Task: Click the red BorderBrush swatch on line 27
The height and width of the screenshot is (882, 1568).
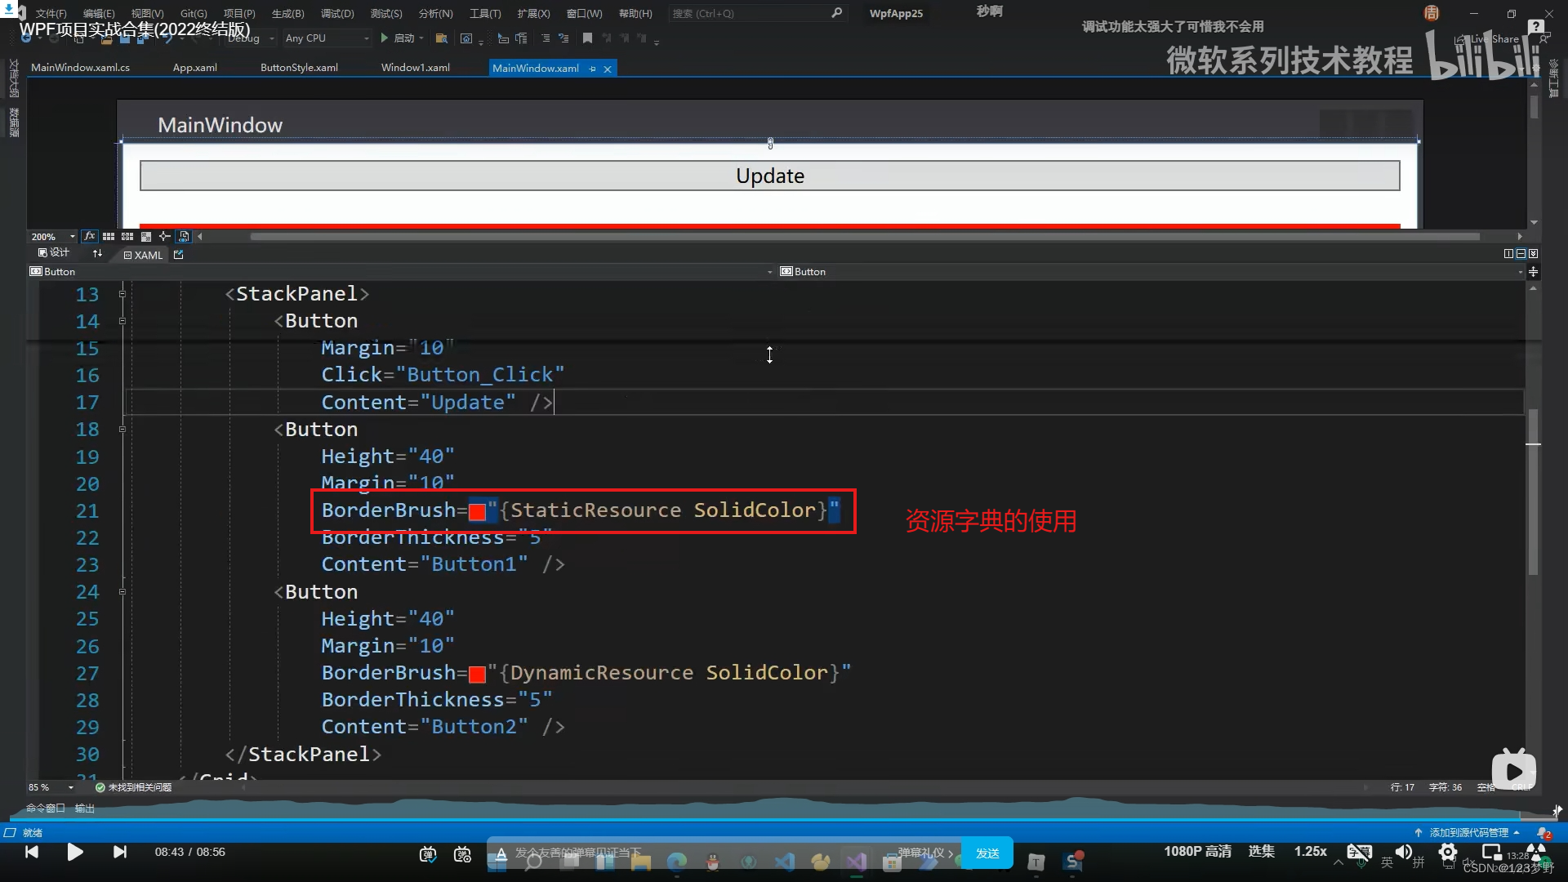Action: 478,674
